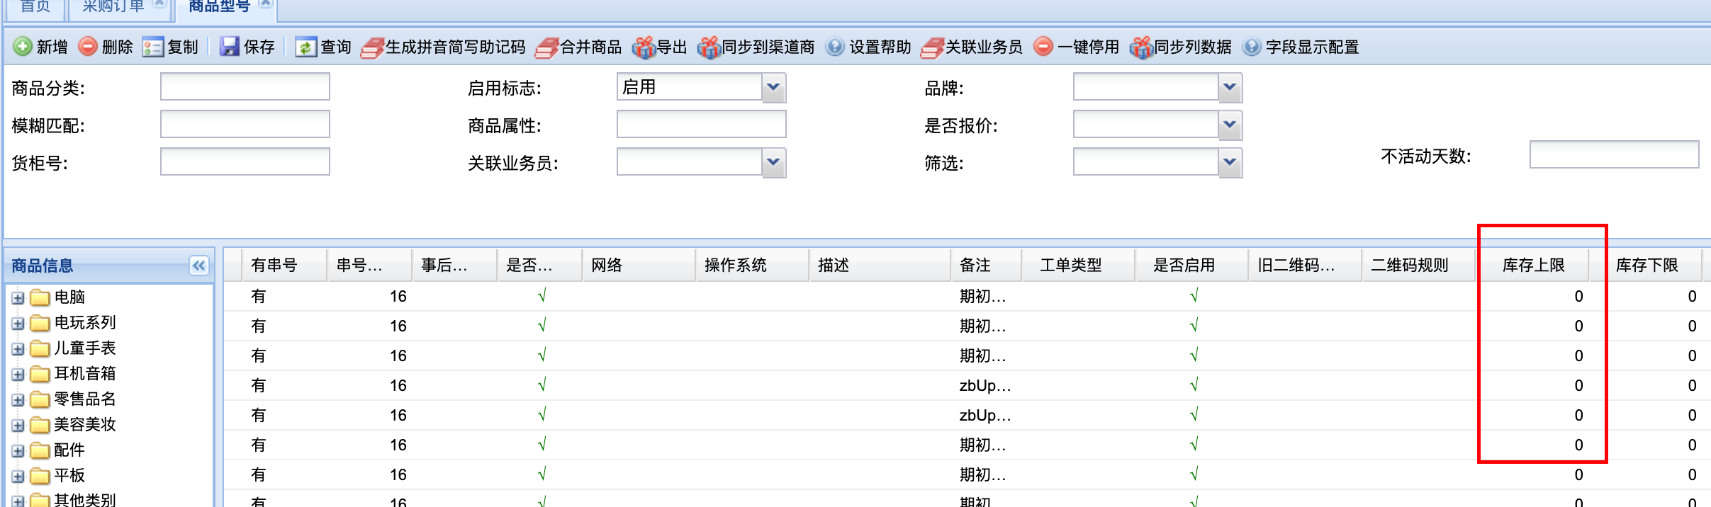
Task: Toggle the 是否… checkmark in the first row
Action: point(542,296)
